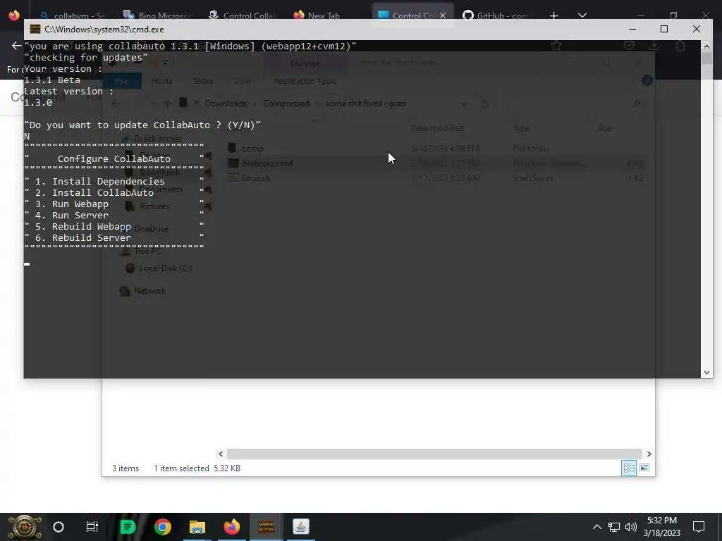Sort by the Type column header
The height and width of the screenshot is (541, 722).
[521, 128]
